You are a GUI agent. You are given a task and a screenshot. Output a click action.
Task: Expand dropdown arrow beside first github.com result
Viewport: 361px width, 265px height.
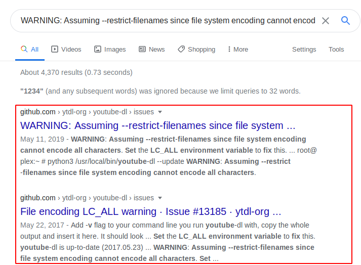[x=160, y=112]
